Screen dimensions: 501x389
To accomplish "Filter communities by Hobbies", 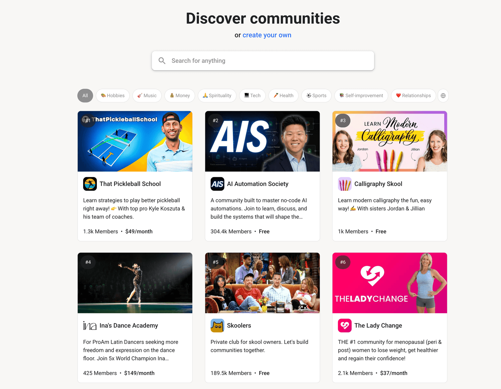I will [113, 95].
